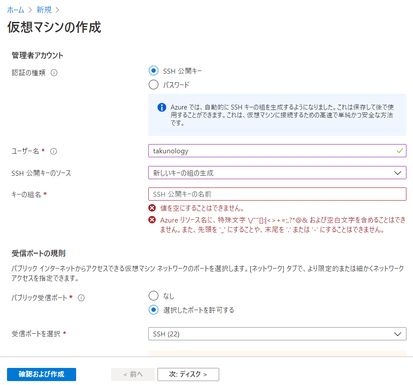
Task: Open the ホーム breadcrumb link
Action: pos(15,9)
